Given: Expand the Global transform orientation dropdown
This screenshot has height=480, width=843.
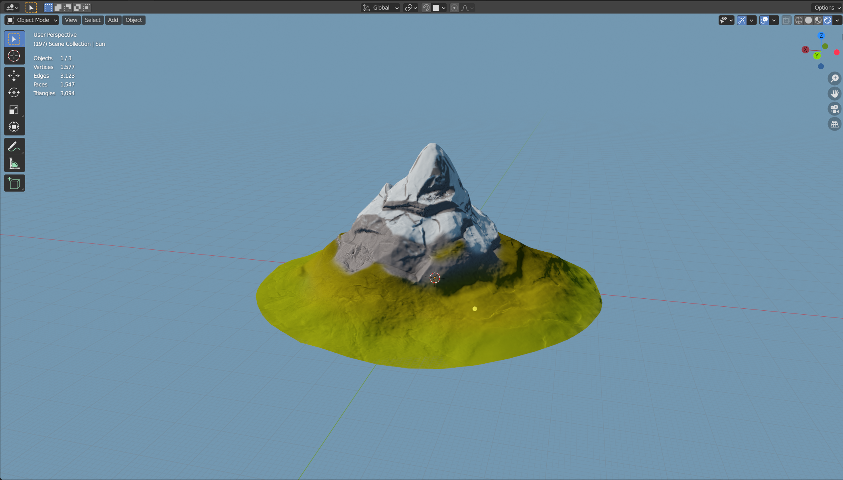Looking at the screenshot, I should [380, 8].
